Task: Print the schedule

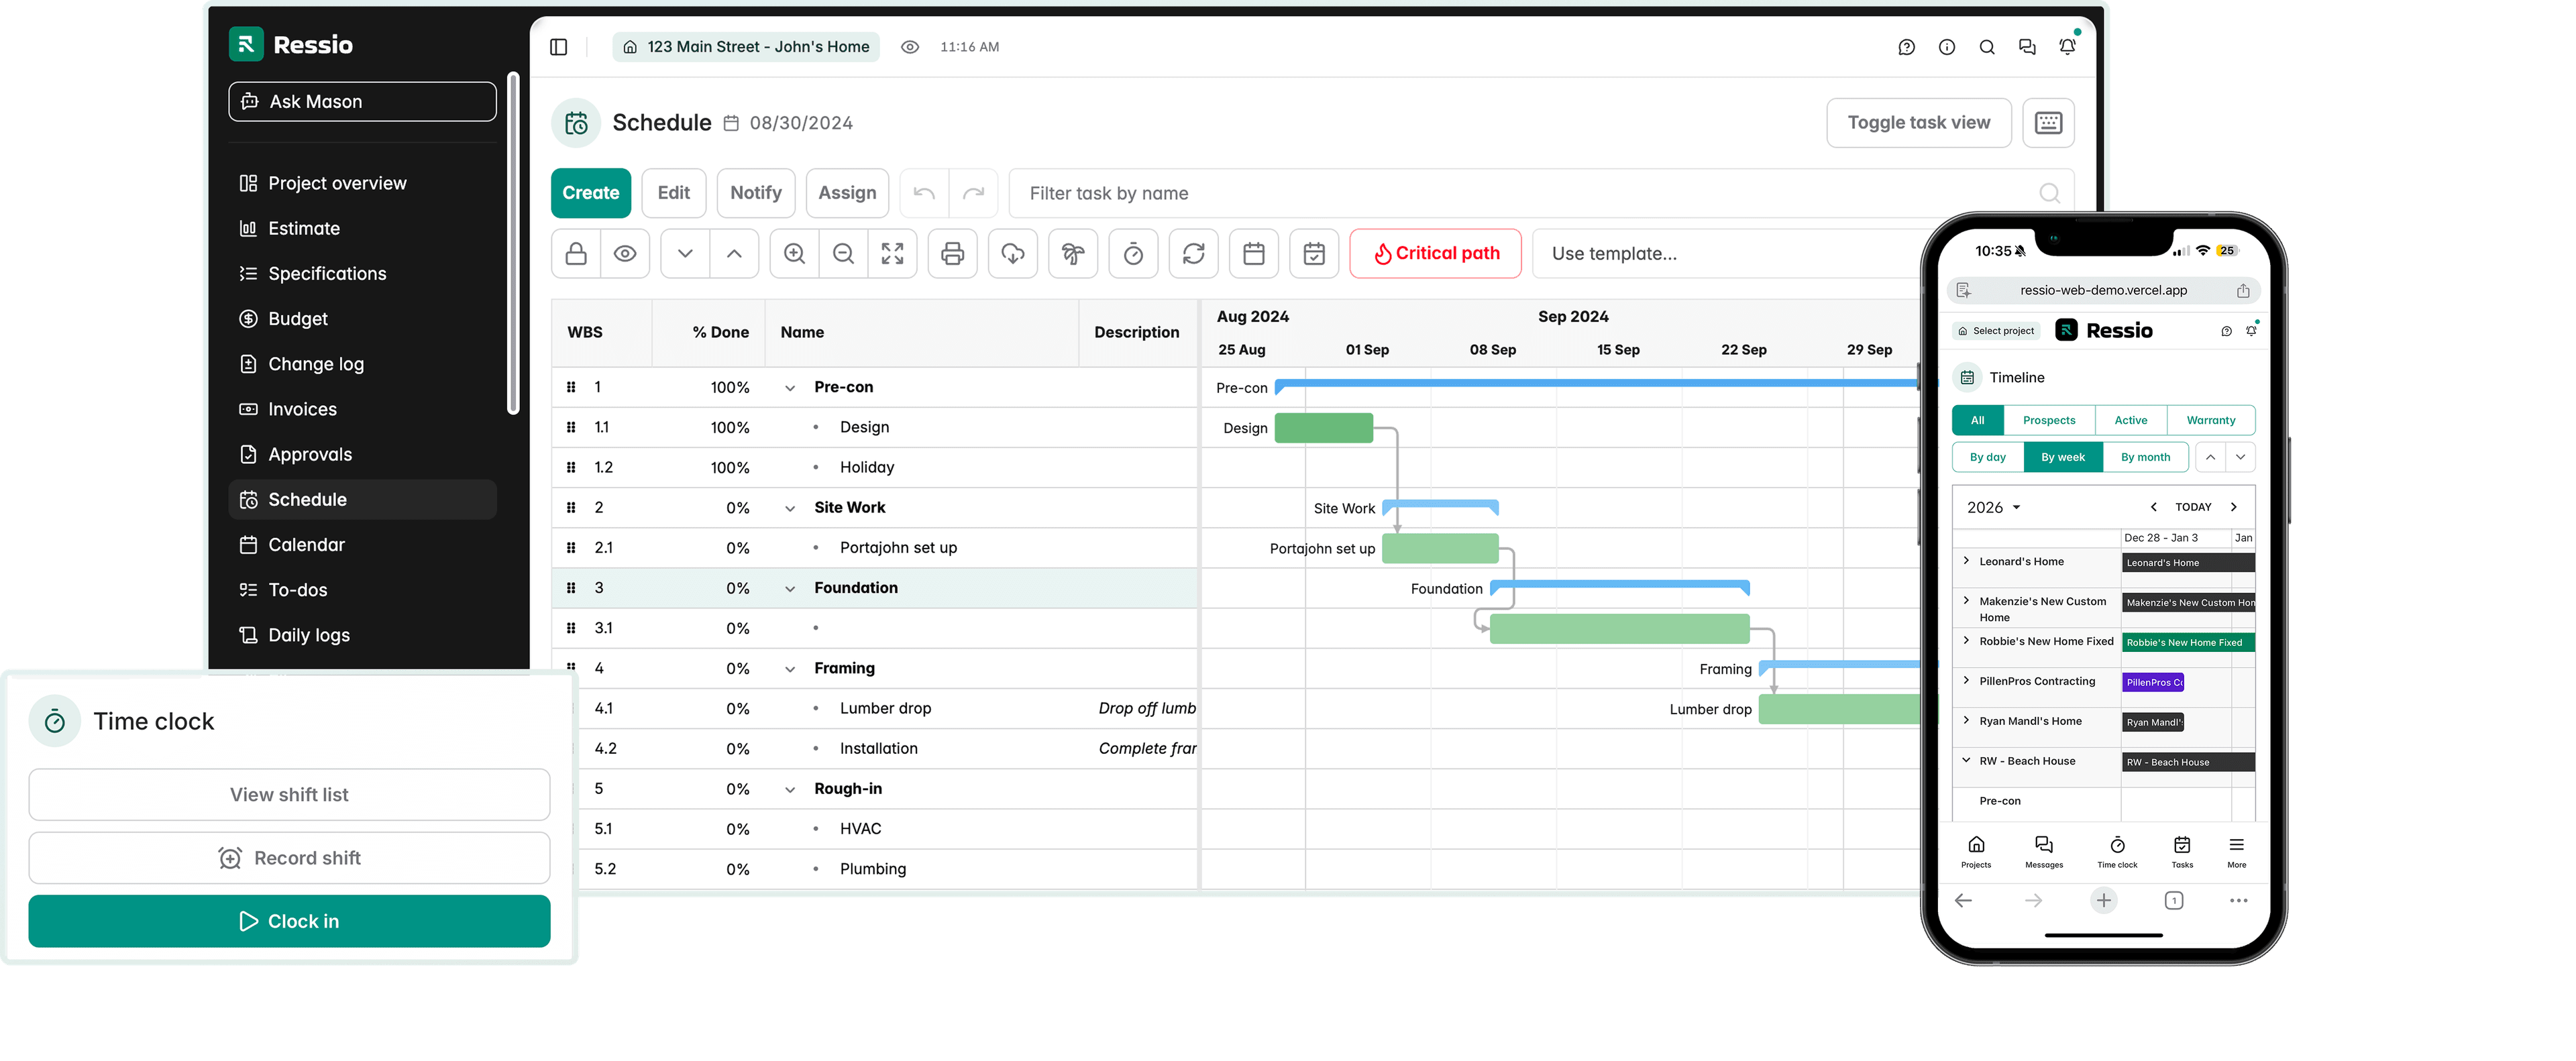Action: click(x=952, y=254)
